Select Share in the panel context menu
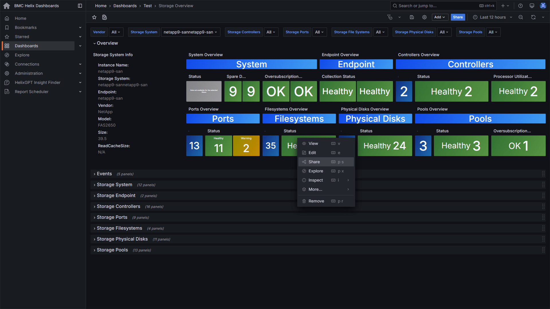 [x=314, y=162]
